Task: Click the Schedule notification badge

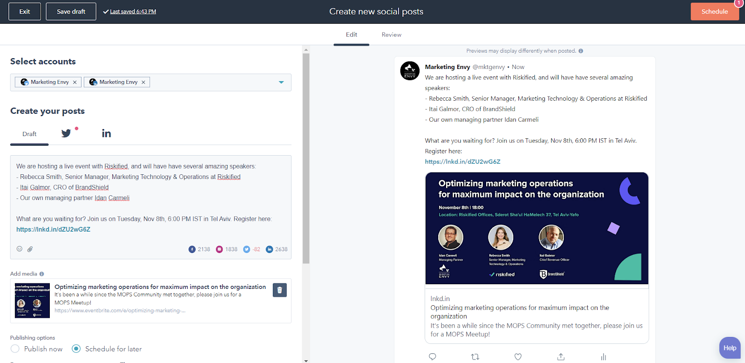Action: 739,3
